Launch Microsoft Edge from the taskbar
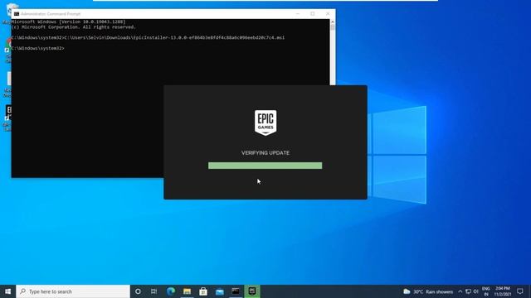The height and width of the screenshot is (298, 531). pos(171,291)
